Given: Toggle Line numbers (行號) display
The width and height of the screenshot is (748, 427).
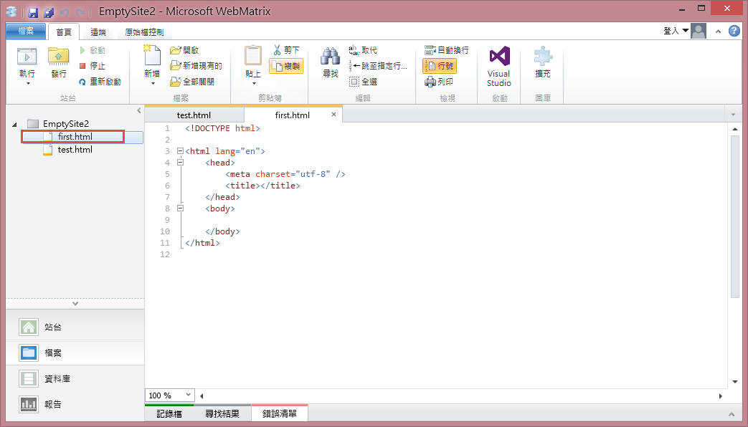Looking at the screenshot, I should (x=440, y=66).
